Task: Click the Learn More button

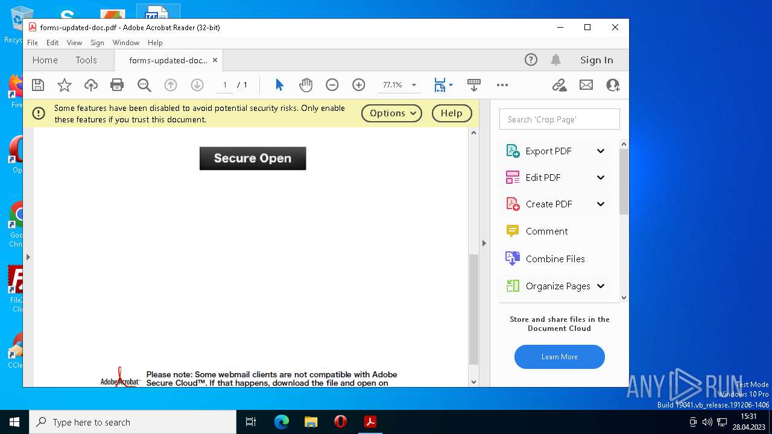Action: tap(560, 357)
